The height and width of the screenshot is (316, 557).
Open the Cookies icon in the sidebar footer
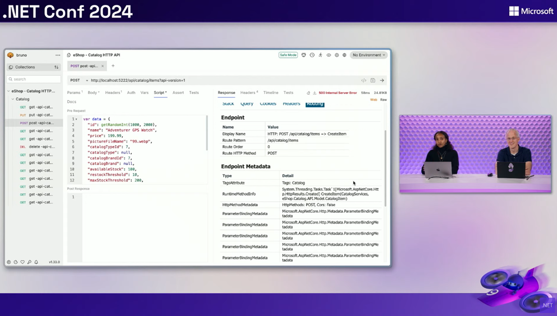coord(16,262)
